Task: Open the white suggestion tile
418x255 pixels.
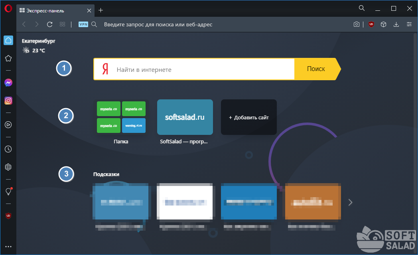Action: click(185, 202)
